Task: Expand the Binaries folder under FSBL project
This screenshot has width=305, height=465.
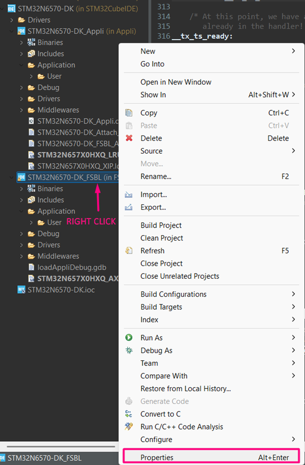Action: click(x=21, y=189)
